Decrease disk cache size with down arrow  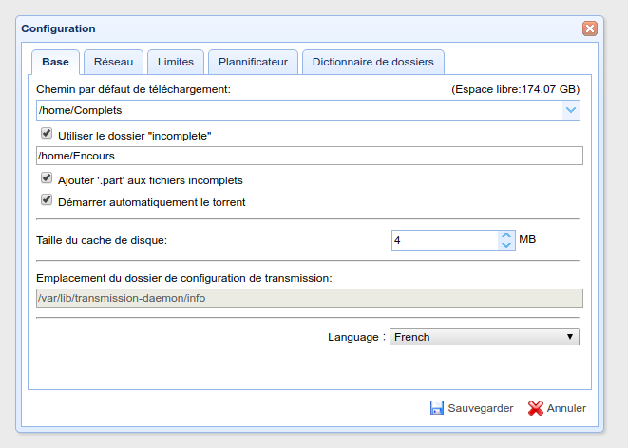506,245
